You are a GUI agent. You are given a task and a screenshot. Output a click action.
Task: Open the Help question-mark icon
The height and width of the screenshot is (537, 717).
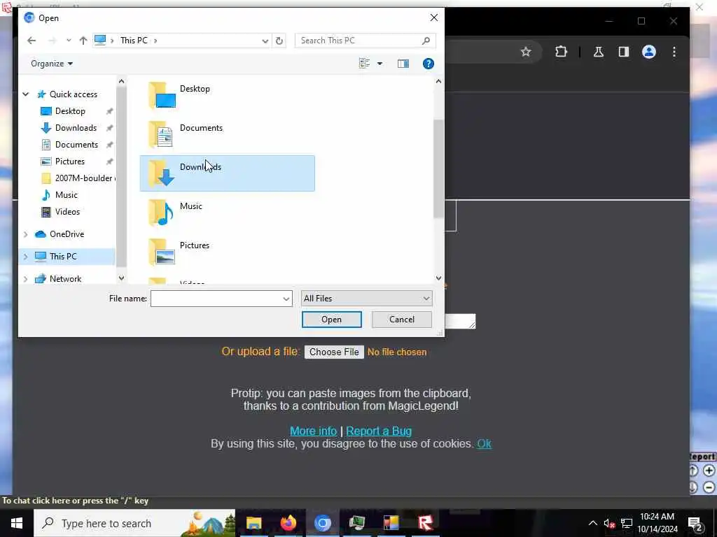point(428,64)
